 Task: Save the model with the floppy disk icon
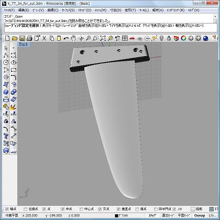22,38
